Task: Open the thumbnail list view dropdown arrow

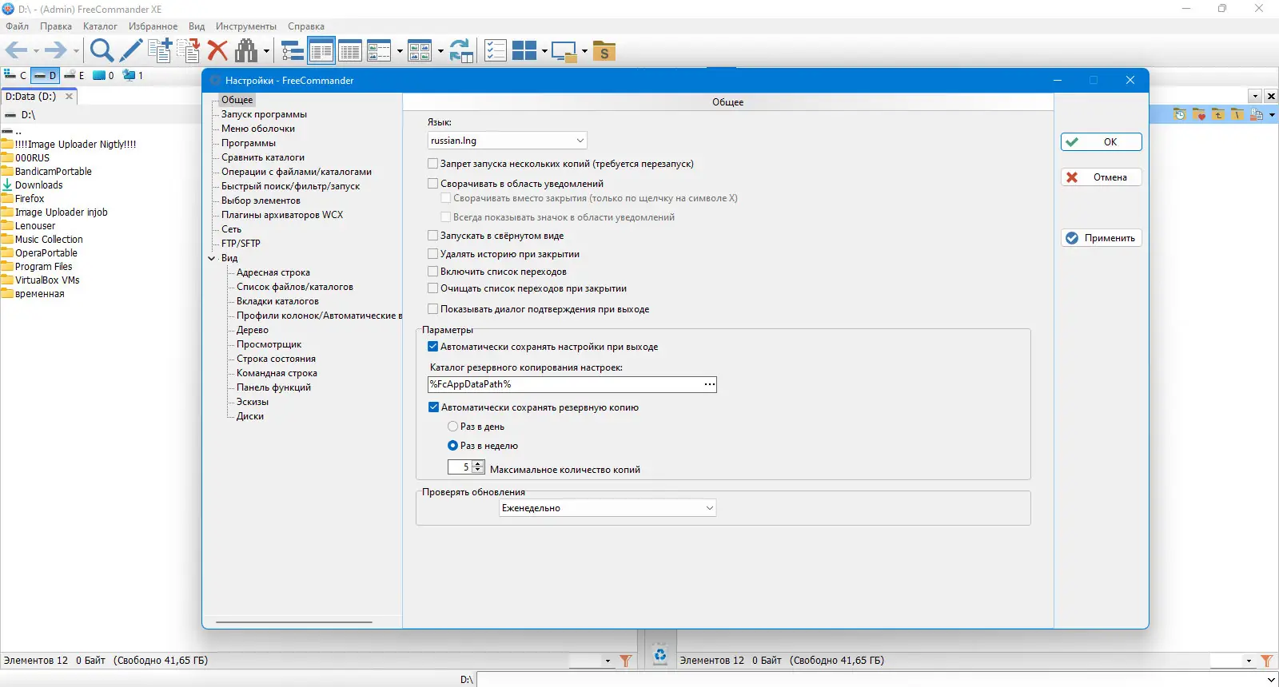Action: point(400,52)
